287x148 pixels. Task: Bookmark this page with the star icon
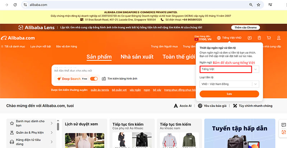click(x=259, y=5)
